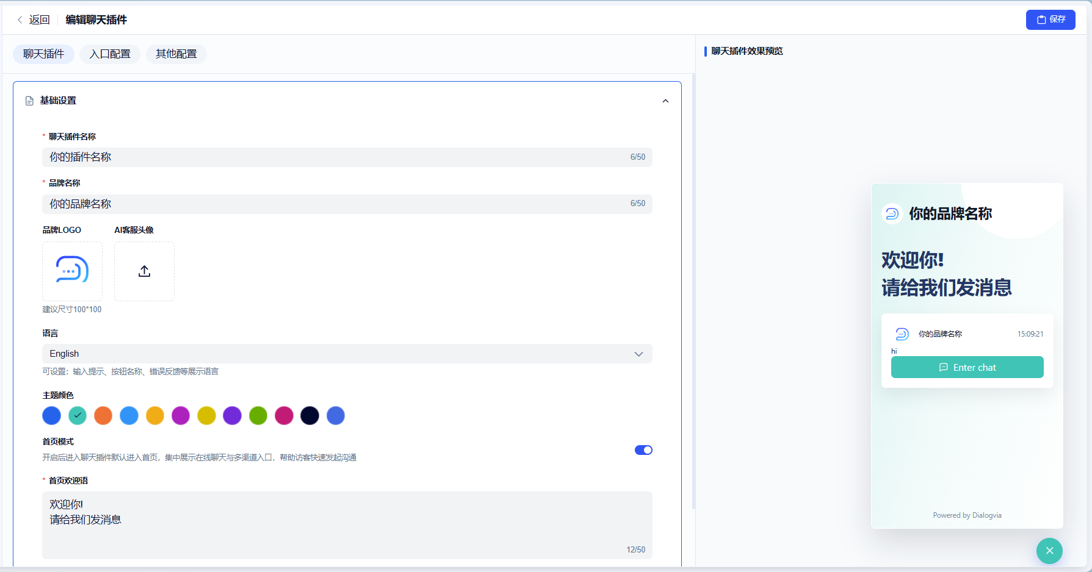Image resolution: width=1092 pixels, height=572 pixels.
Task: Select the magenta-purple theme color
Action: [181, 416]
